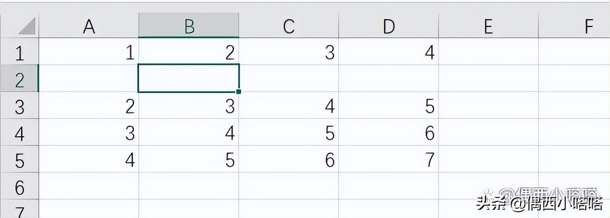This screenshot has width=610, height=218.
Task: Select the row 5 header
Action: click(x=19, y=160)
